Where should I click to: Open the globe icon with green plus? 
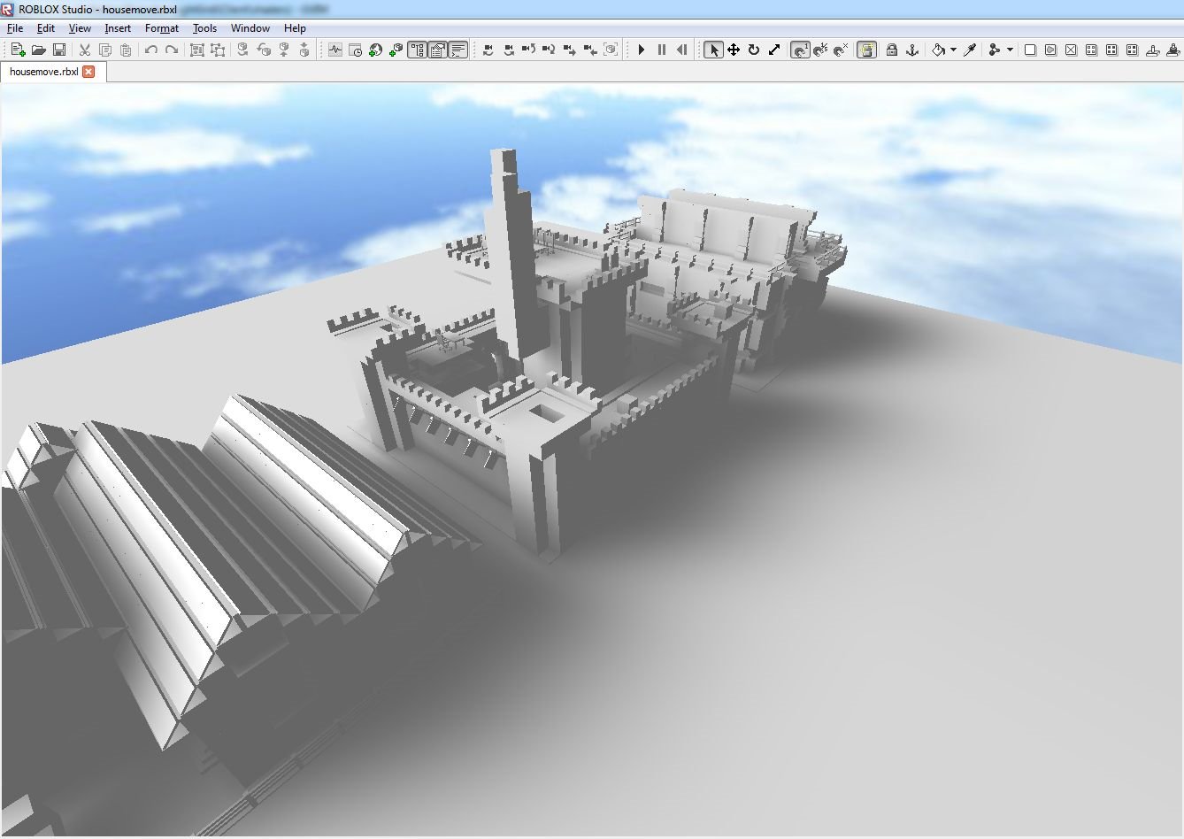pos(375,50)
